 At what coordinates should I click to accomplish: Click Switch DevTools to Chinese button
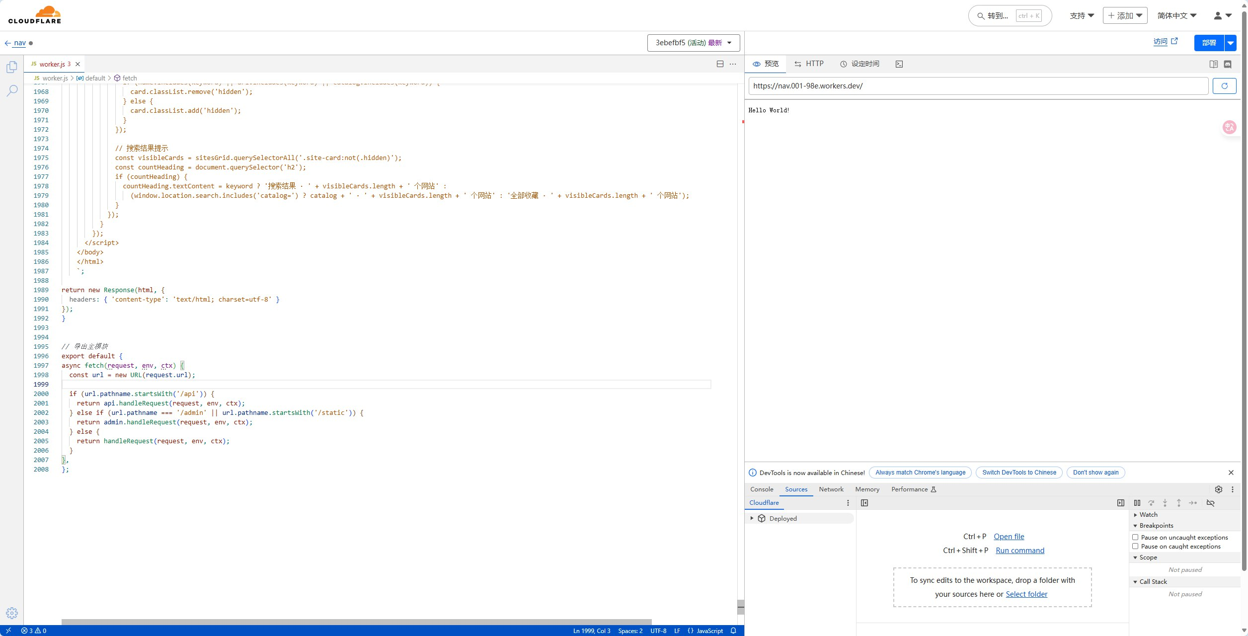click(x=1019, y=473)
